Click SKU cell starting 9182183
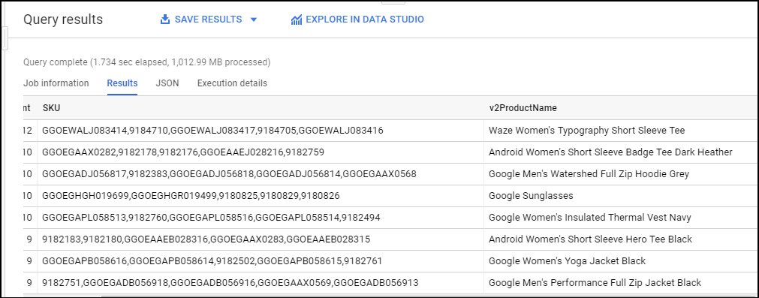The height and width of the screenshot is (298, 759). click(x=261, y=239)
